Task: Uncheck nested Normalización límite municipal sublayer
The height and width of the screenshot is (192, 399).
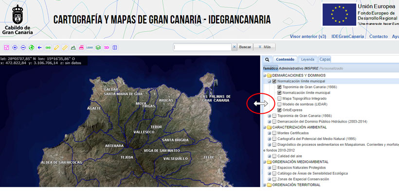Action: point(279,93)
